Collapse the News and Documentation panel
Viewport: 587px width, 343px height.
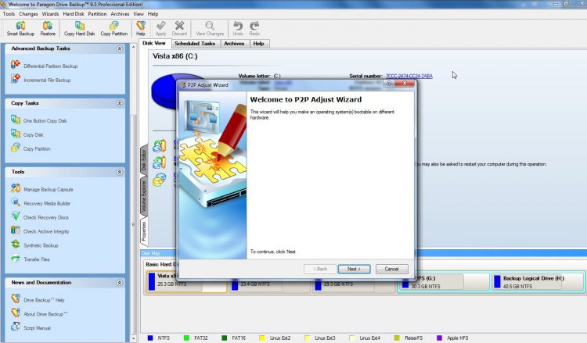120,283
